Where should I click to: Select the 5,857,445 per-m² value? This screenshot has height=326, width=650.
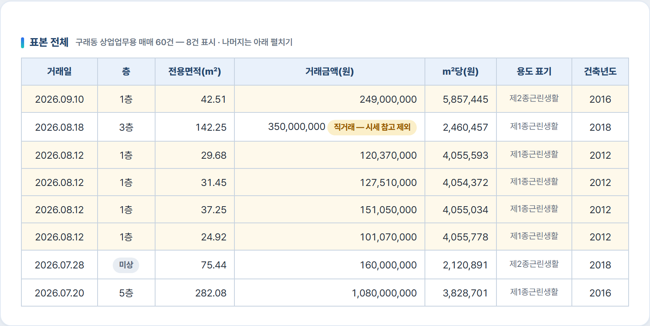point(465,99)
